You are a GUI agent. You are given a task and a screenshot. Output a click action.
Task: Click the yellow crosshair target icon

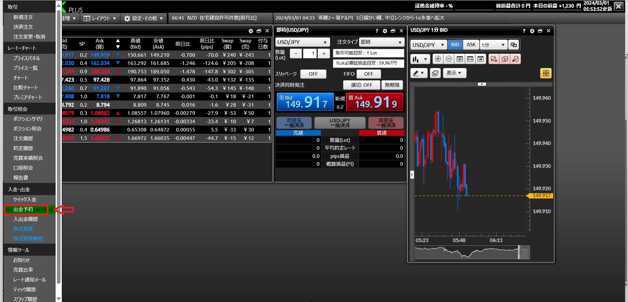pyautogui.click(x=546, y=73)
